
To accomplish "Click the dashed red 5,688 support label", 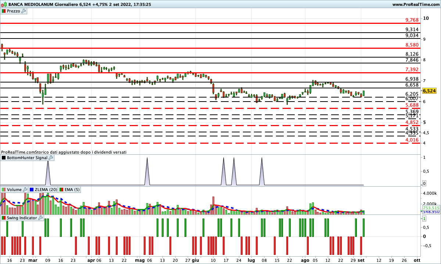I will coord(412,105).
